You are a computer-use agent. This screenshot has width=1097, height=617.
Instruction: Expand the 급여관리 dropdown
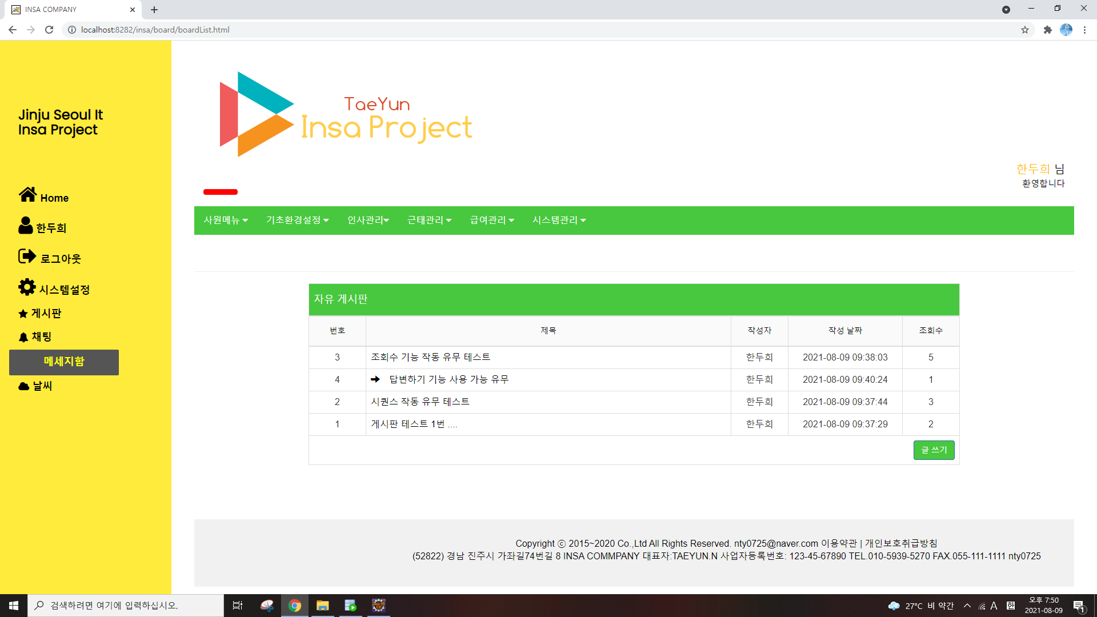[493, 221]
